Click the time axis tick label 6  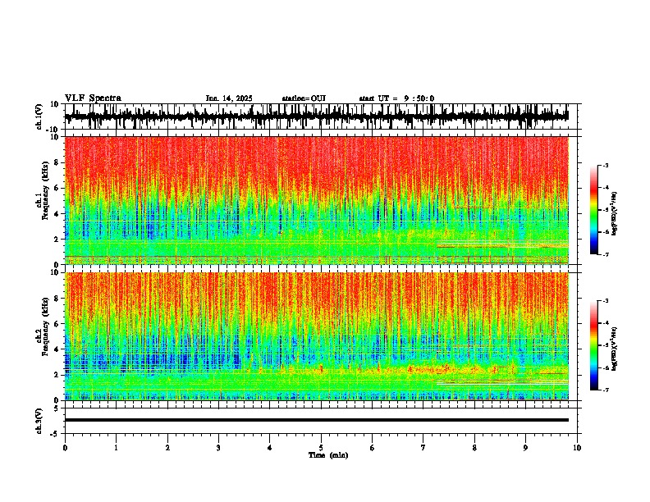pos(373,448)
